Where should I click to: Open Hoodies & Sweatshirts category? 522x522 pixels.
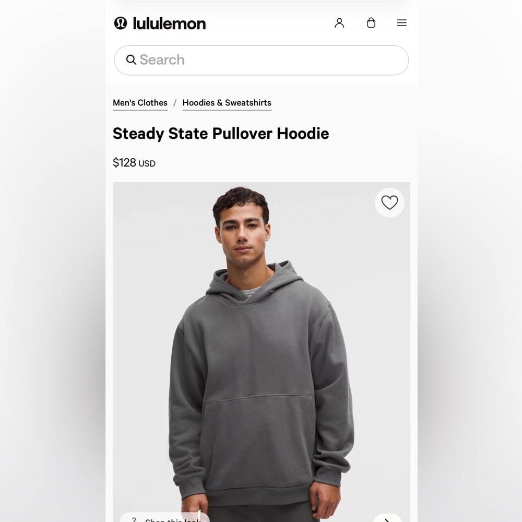click(227, 102)
